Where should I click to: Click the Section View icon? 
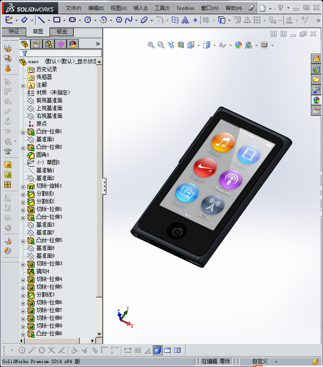(x=181, y=45)
